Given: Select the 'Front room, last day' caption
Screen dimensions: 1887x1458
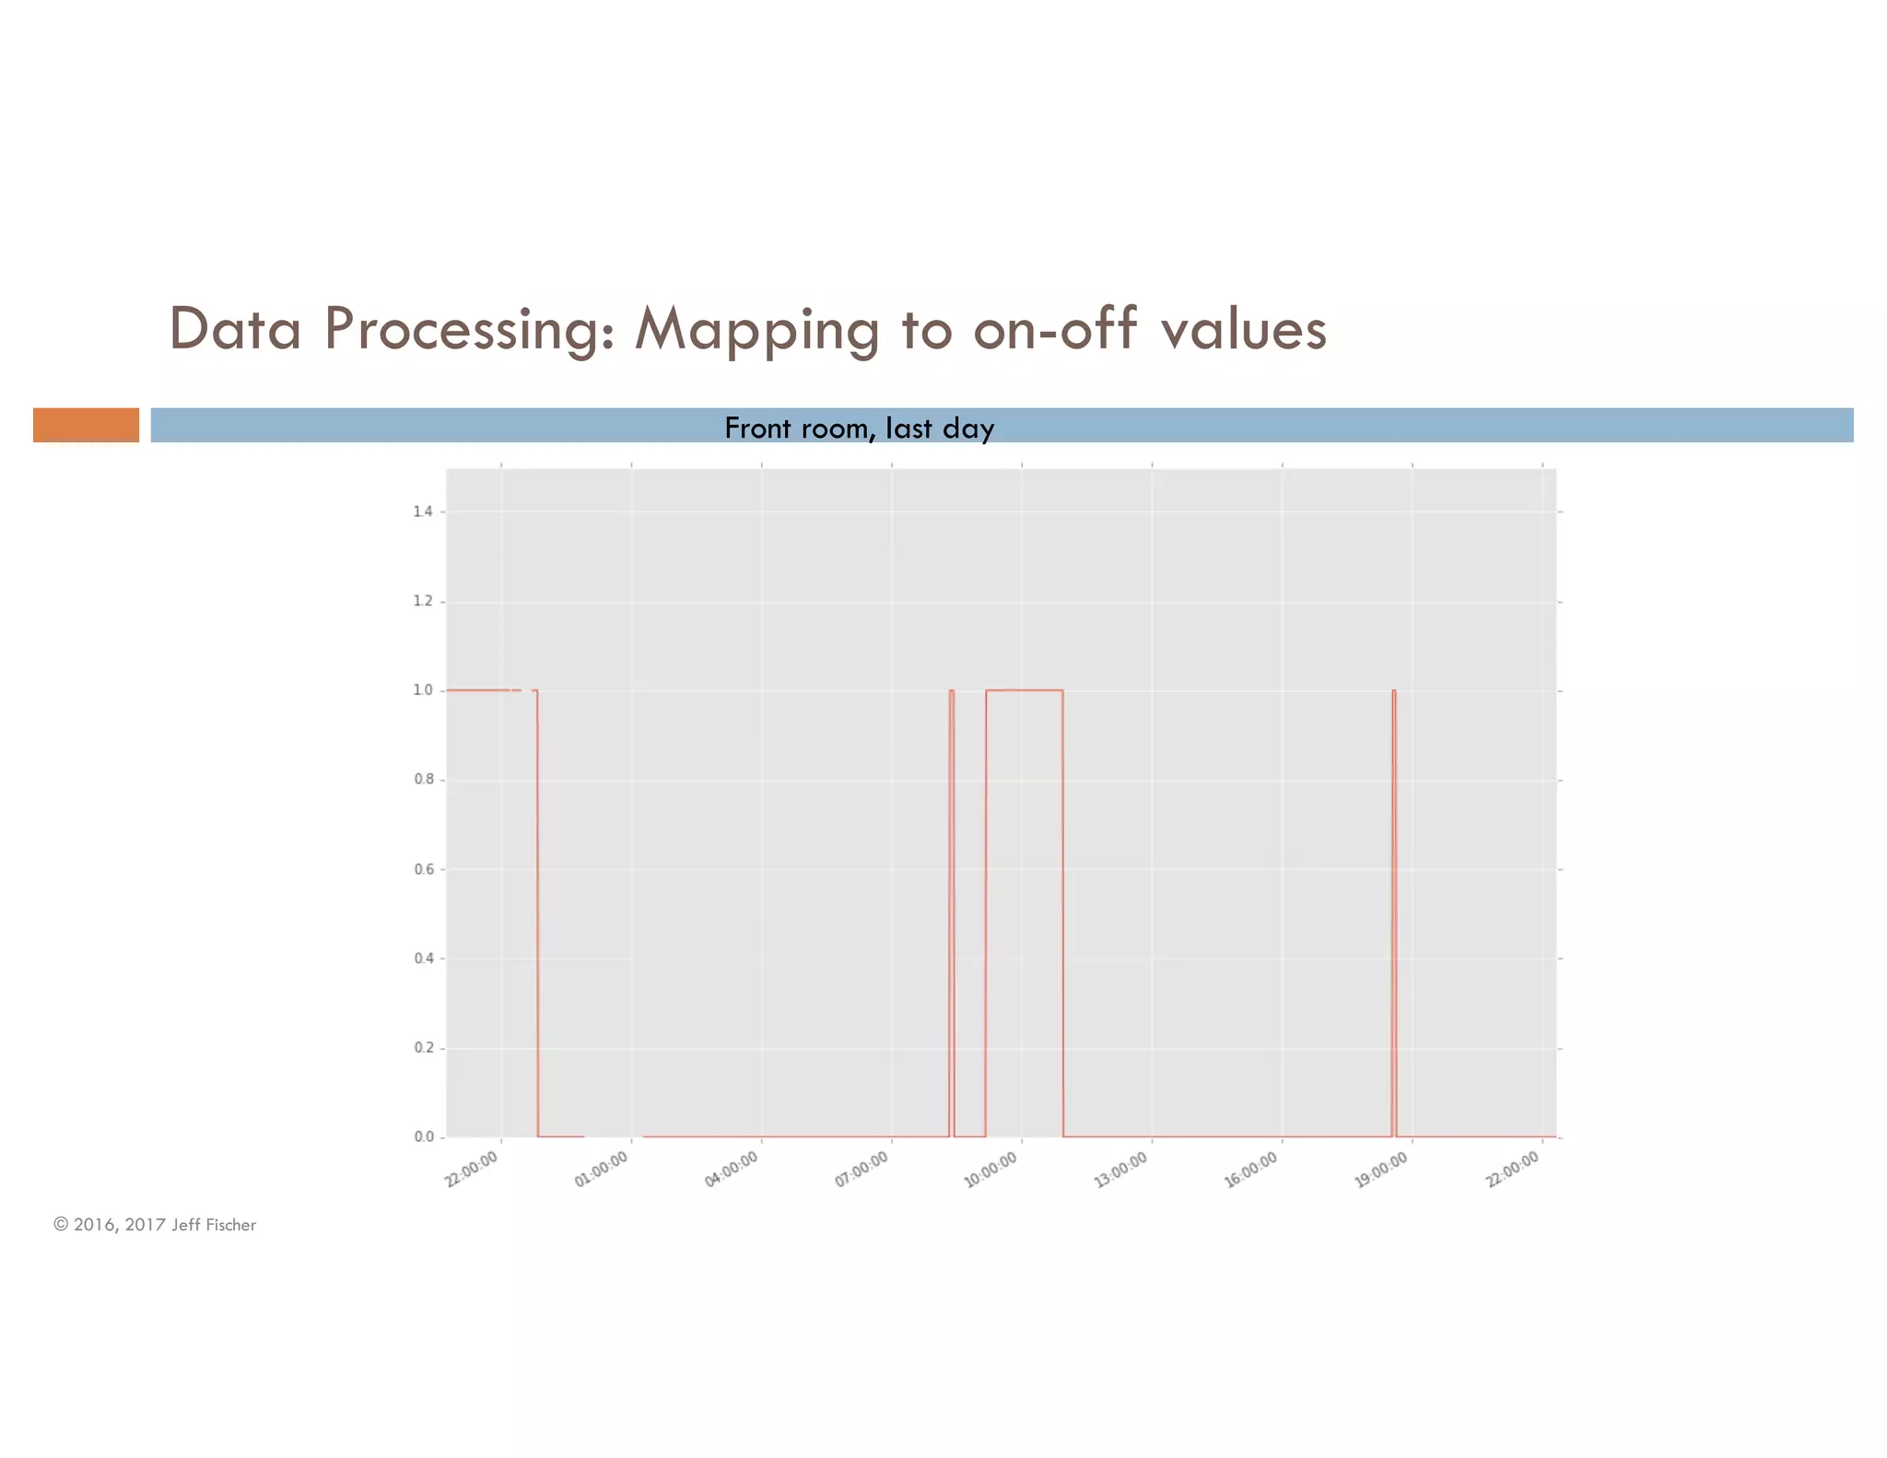Looking at the screenshot, I should (x=859, y=429).
